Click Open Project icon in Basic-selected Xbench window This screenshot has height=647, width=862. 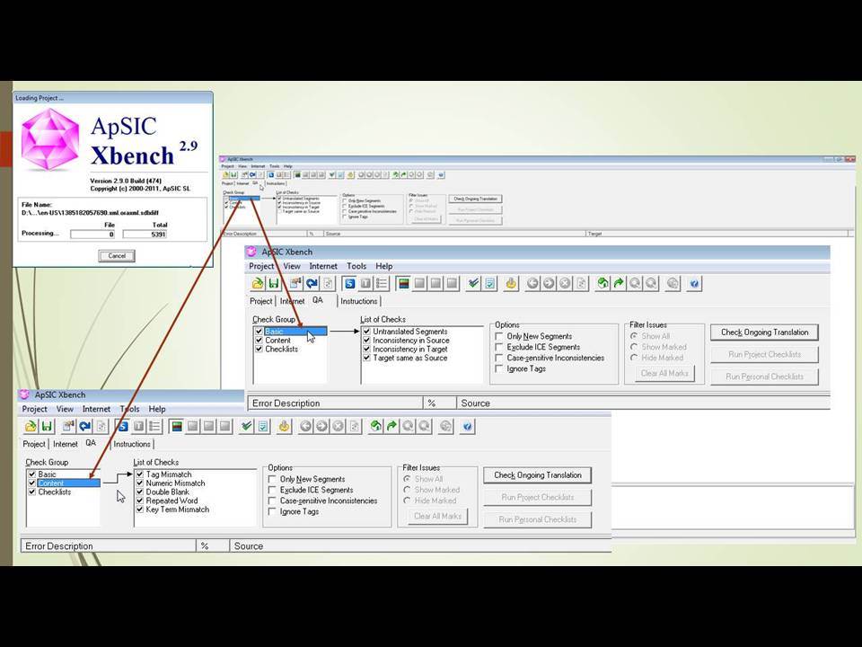(x=258, y=283)
